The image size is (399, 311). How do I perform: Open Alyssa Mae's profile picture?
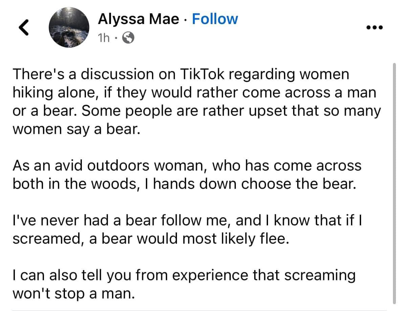[x=69, y=27]
